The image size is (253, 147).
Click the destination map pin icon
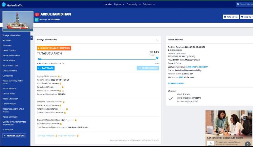coord(157,58)
